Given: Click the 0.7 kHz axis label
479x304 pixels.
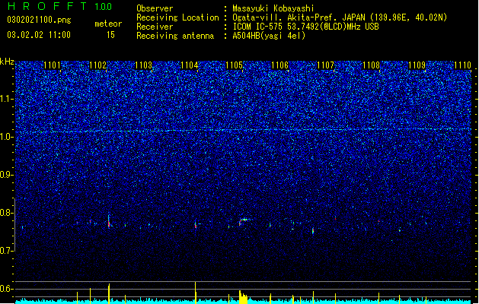Looking at the screenshot, I should coord(7,251).
